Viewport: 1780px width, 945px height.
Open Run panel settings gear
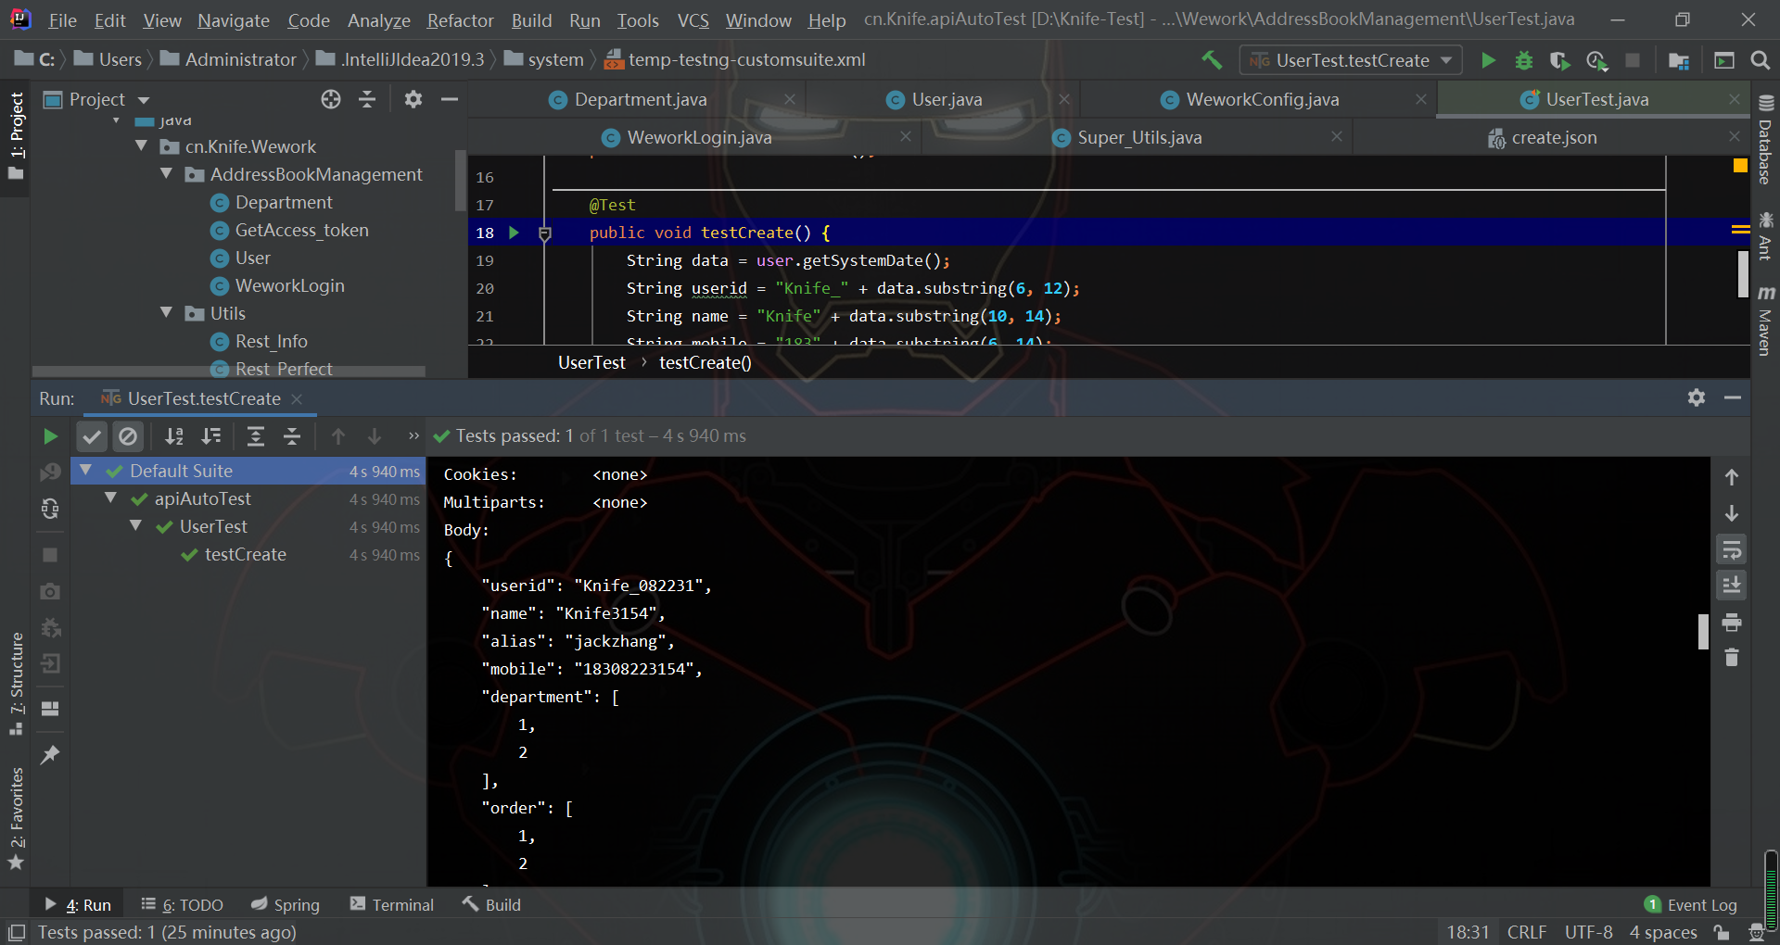(x=1696, y=397)
